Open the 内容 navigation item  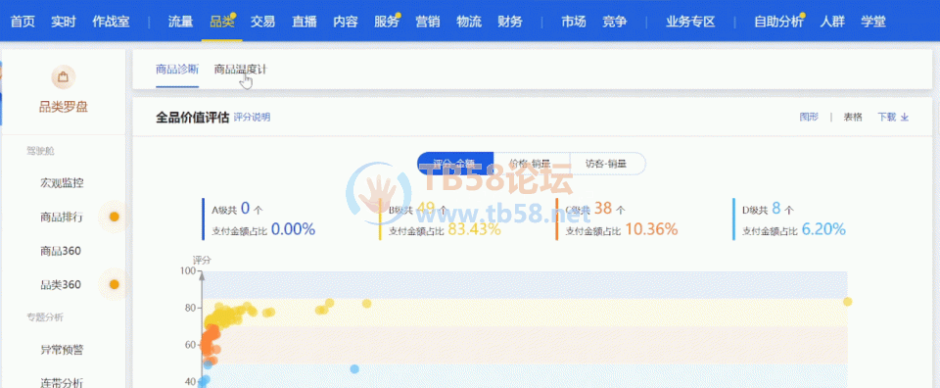(x=346, y=23)
